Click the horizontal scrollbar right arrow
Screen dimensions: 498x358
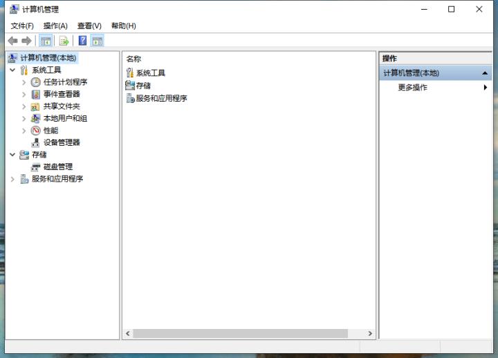tap(370, 333)
